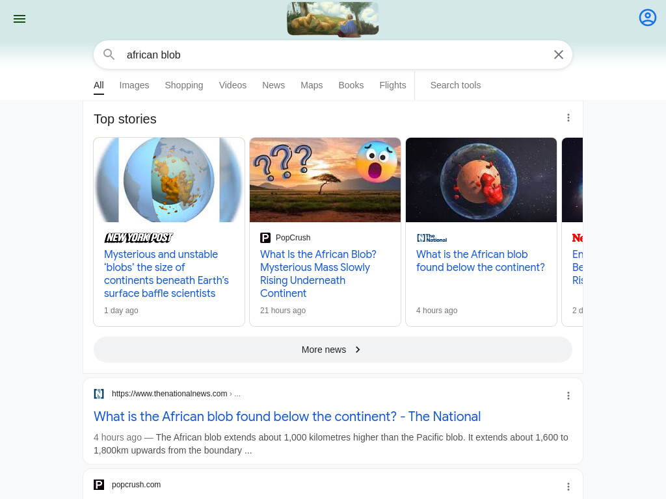Screen dimensions: 666x499
Task: Click the popcrush.com favicon in results
Action: point(99,485)
